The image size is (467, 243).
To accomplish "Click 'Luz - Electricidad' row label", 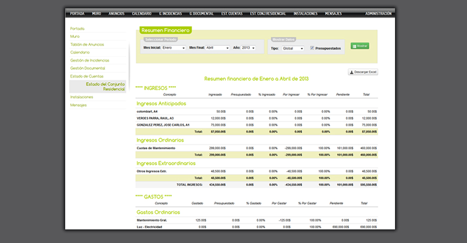I will [149, 227].
